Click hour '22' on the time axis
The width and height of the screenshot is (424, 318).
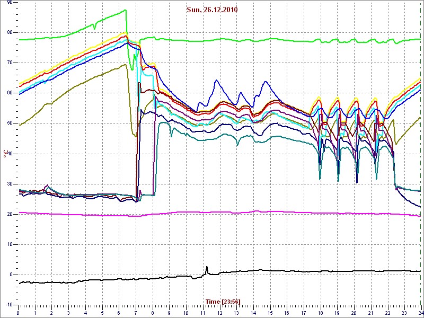pyautogui.click(x=387, y=313)
